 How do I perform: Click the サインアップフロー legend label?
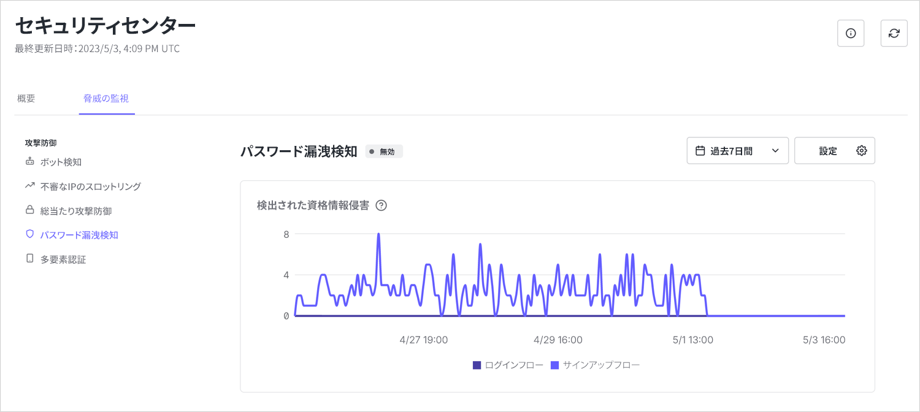pyautogui.click(x=601, y=365)
